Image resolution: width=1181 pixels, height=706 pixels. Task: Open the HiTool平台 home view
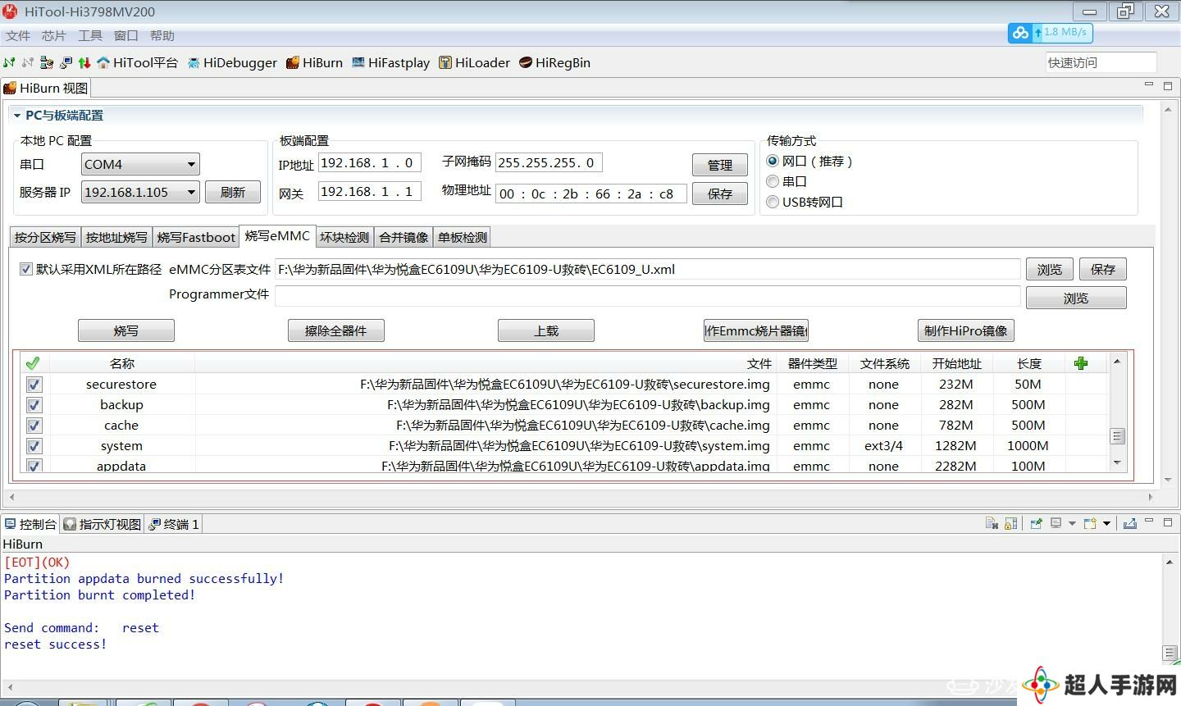[137, 62]
